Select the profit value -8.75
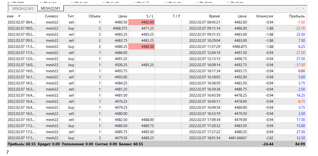318x156 pixels. pyautogui.click(x=301, y=102)
